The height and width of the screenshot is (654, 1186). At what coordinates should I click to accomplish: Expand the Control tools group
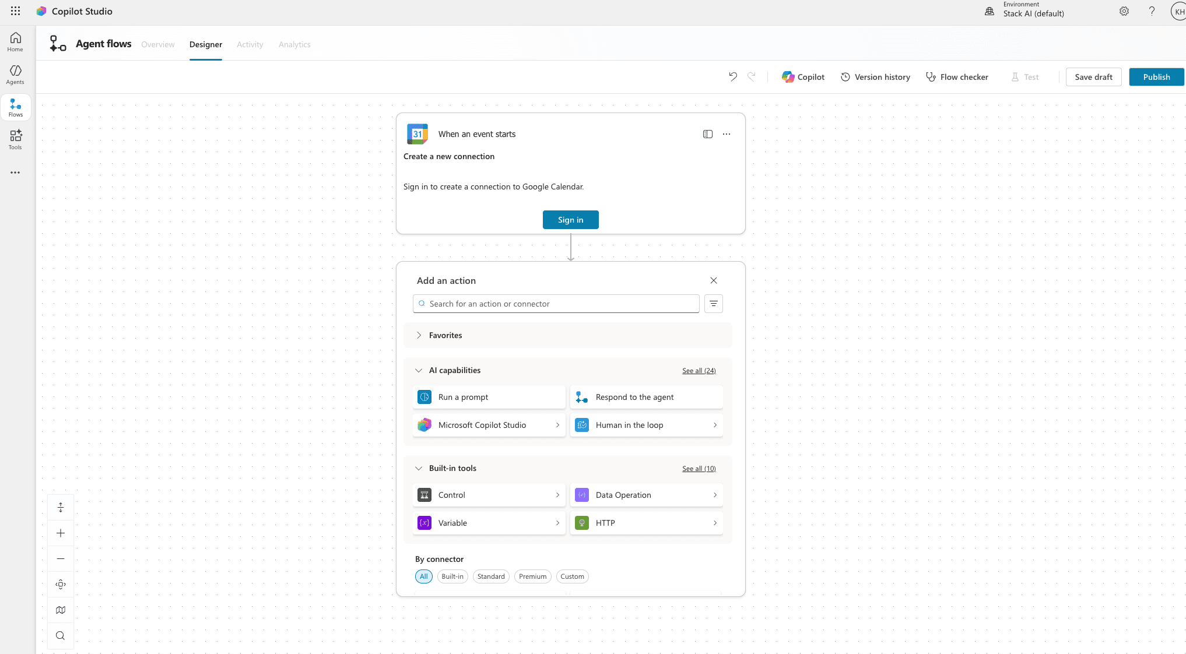click(489, 495)
